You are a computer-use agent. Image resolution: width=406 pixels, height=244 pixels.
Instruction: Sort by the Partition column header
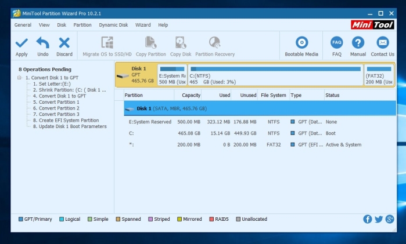pyautogui.click(x=149, y=95)
